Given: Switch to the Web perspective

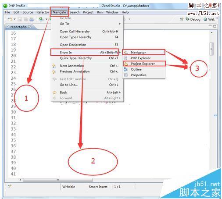Looking at the screenshot, I should point(209,19).
